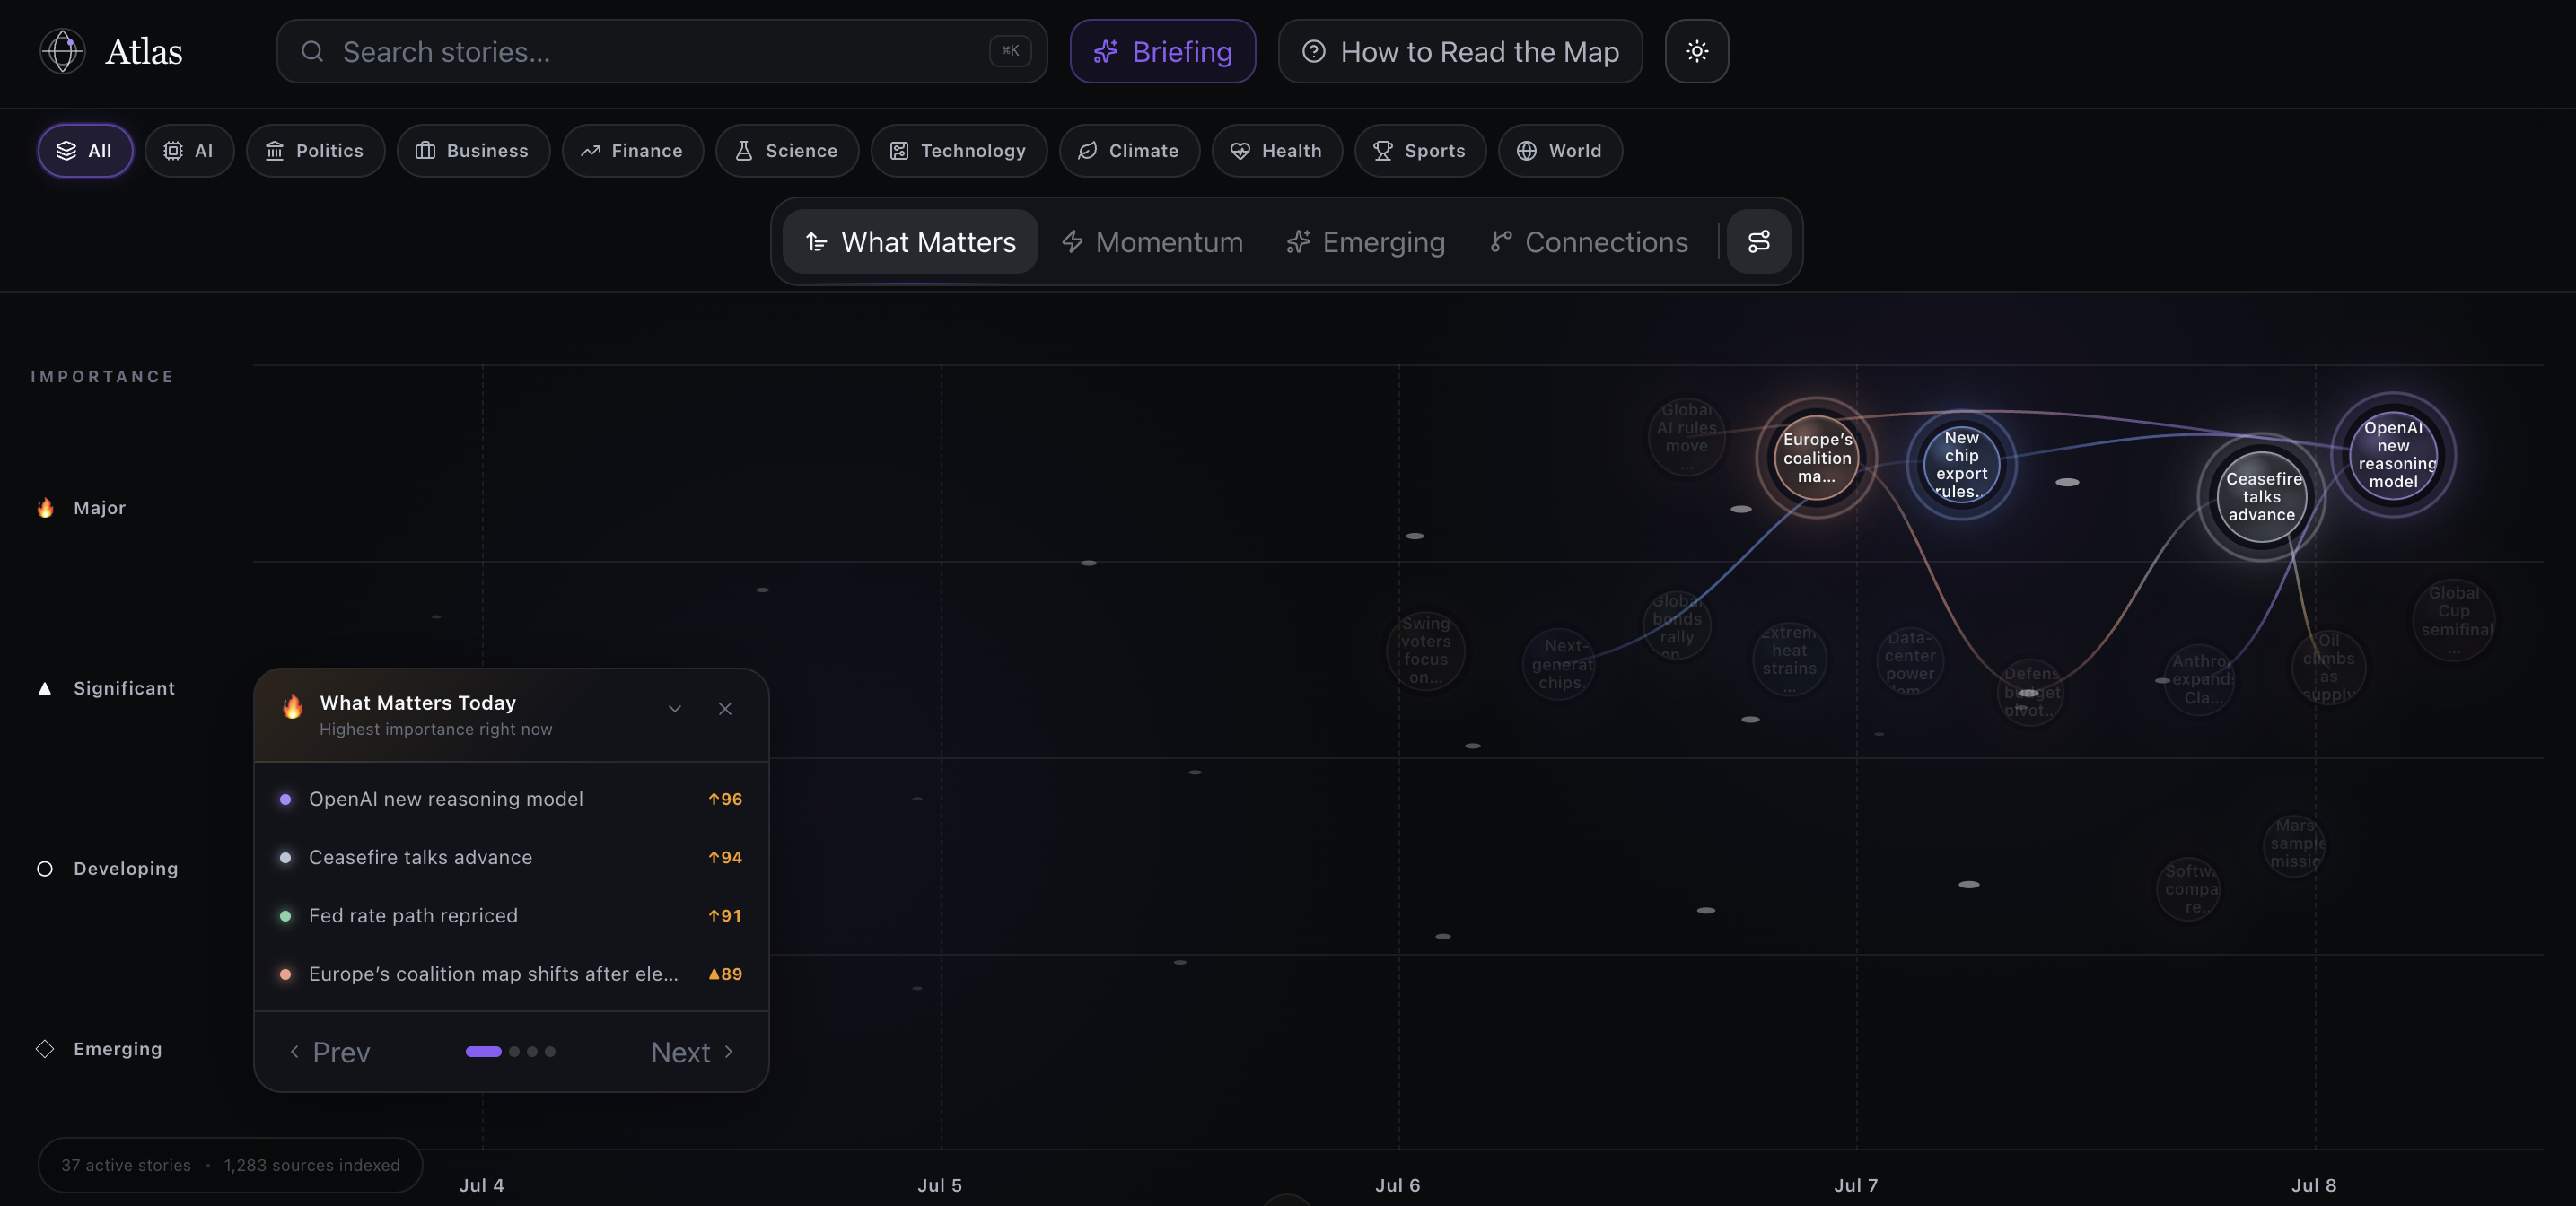Filter stories by Finance
The width and height of the screenshot is (2576, 1206).
632,151
